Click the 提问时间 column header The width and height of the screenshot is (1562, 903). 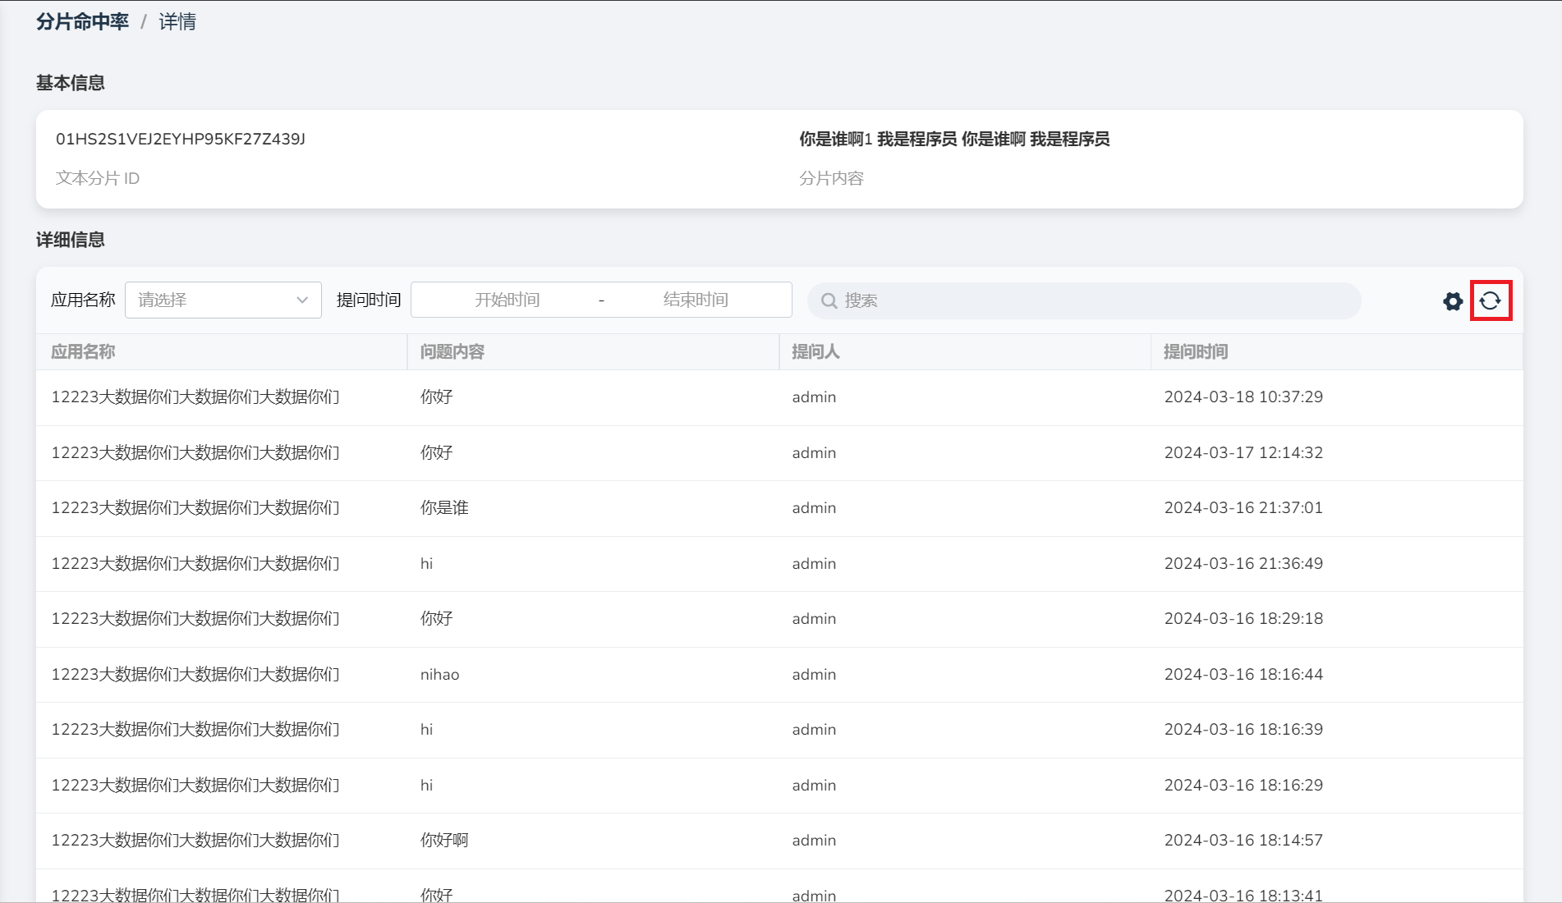point(1196,352)
